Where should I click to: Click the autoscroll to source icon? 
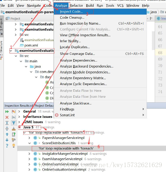[x=14, y=129]
